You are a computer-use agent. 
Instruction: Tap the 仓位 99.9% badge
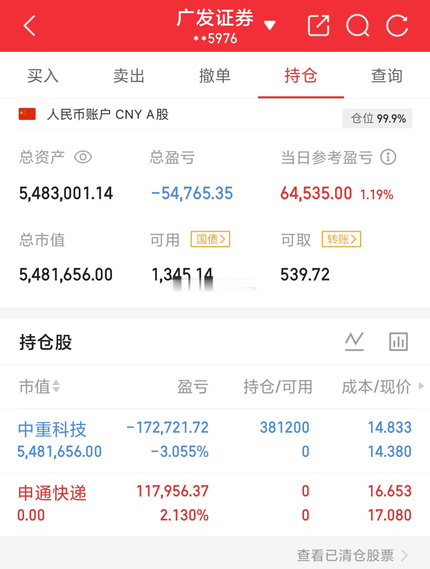coord(377,118)
